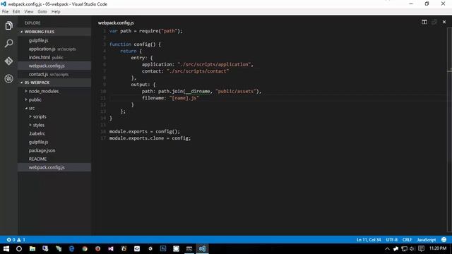Open the File menu

pos(5,11)
